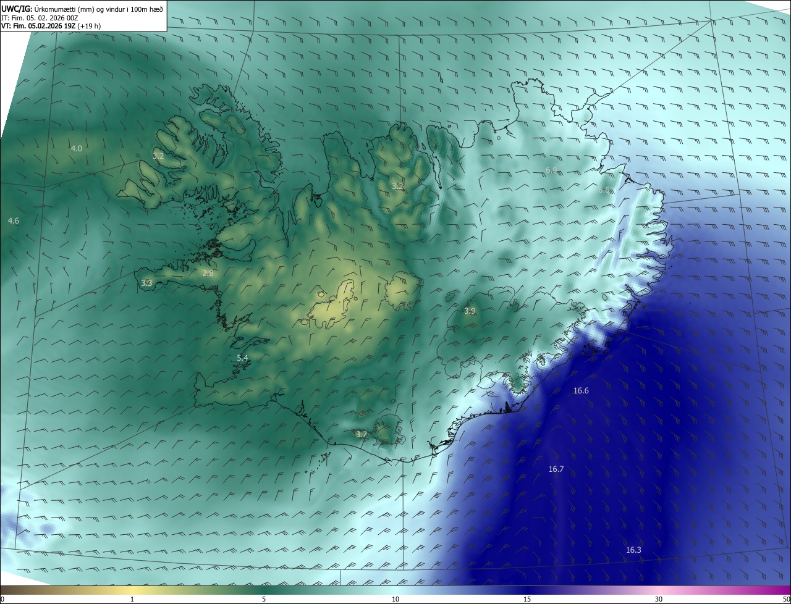Viewport: 791px width, 604px height.
Task: Click the 6.9 value label on the map
Action: [551, 170]
